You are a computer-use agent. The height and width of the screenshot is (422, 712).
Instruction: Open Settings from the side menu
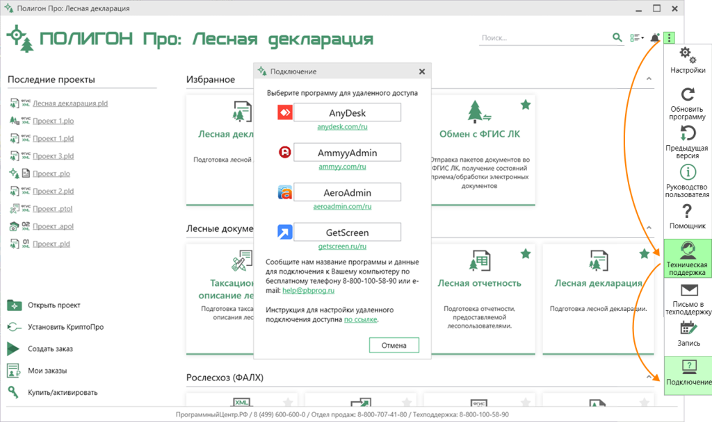(x=688, y=60)
